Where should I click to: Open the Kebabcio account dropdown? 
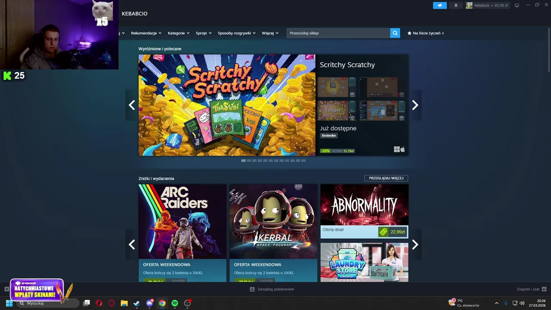[x=491, y=5]
